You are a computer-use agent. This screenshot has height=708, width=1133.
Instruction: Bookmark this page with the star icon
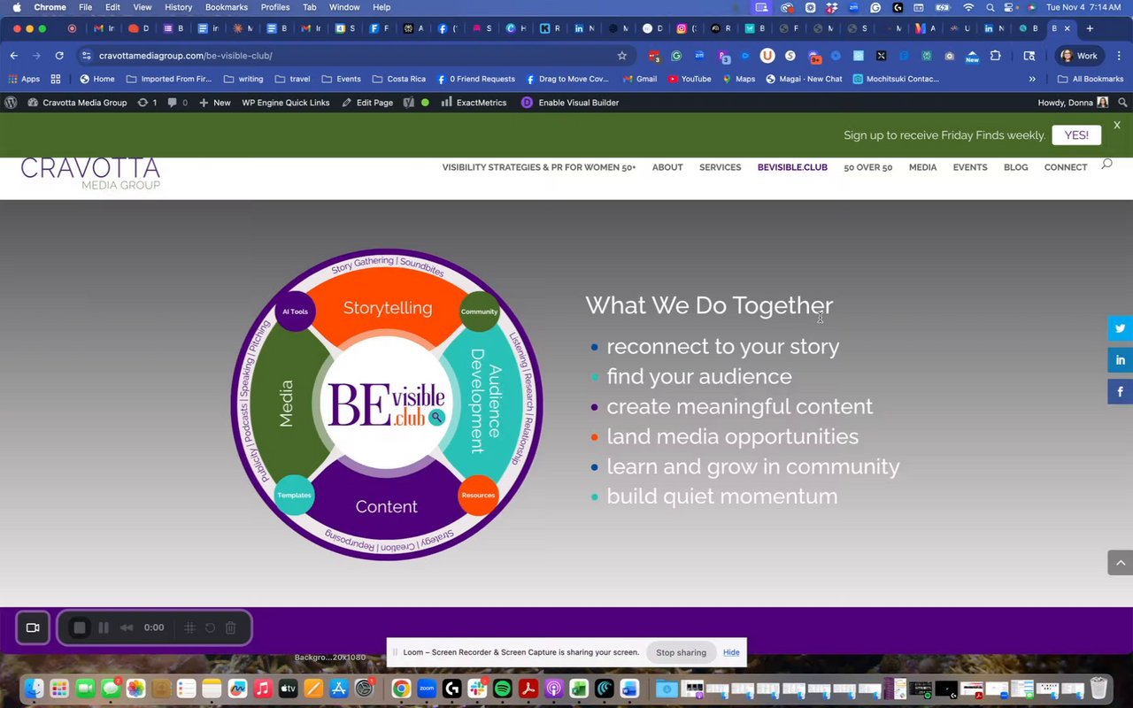622,56
